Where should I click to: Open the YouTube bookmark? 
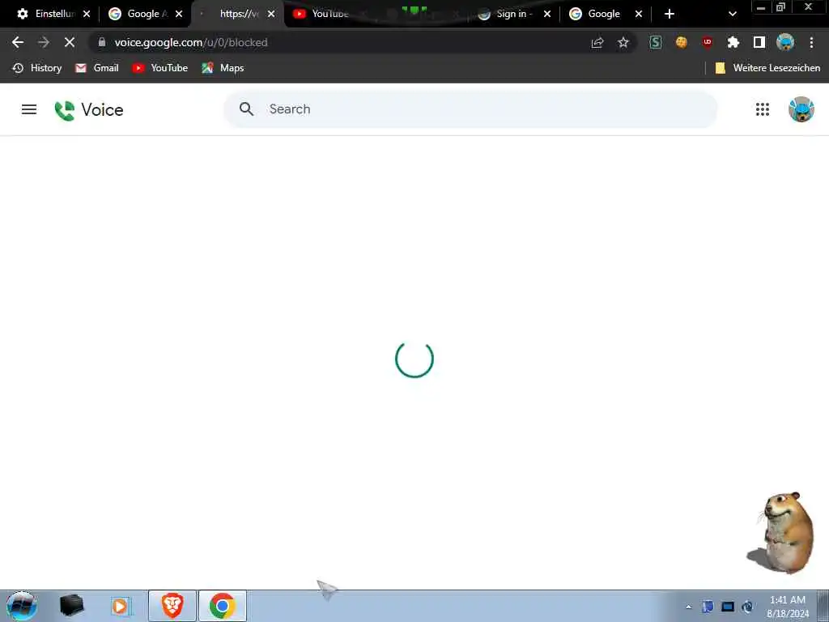click(x=160, y=68)
